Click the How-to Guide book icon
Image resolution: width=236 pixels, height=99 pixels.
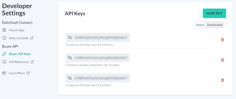coord(4,38)
